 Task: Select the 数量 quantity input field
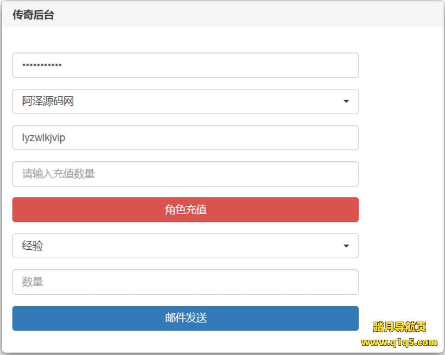[185, 282]
